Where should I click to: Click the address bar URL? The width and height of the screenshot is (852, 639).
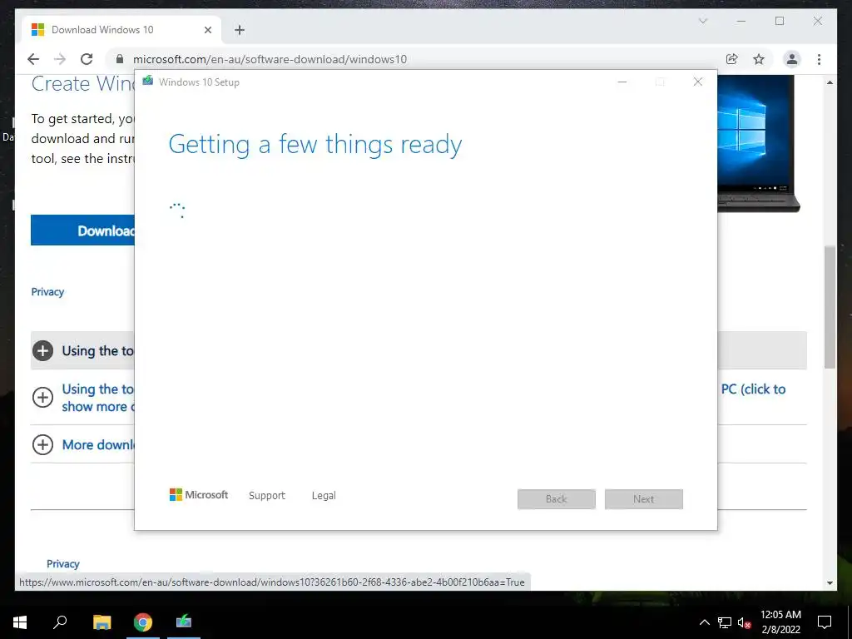click(270, 59)
